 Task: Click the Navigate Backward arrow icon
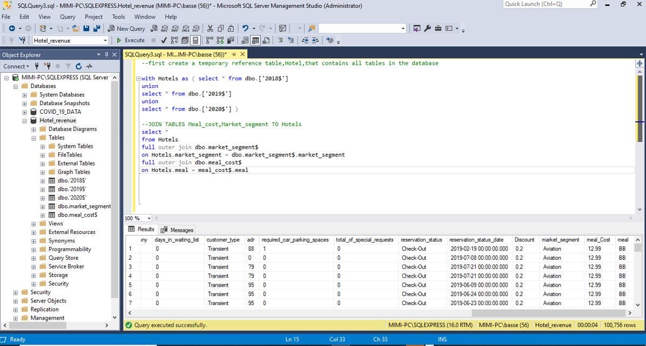(x=12, y=28)
